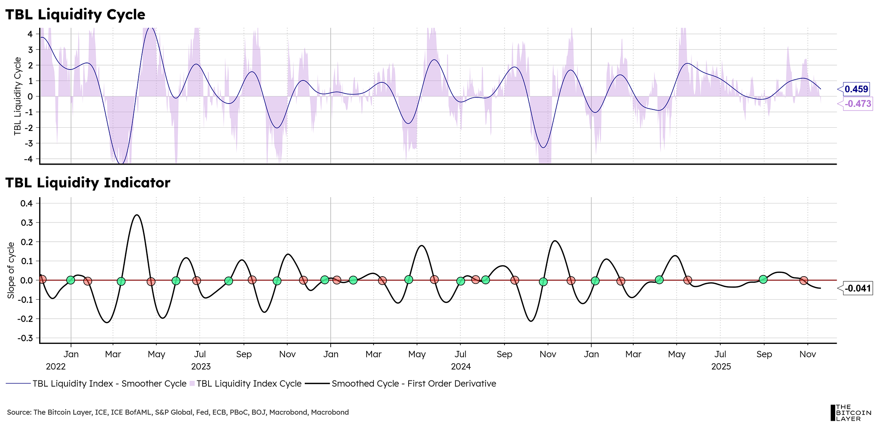Screen dimensions: 878x439
Task: Click the 2025 year label on axis
Action: tap(721, 367)
